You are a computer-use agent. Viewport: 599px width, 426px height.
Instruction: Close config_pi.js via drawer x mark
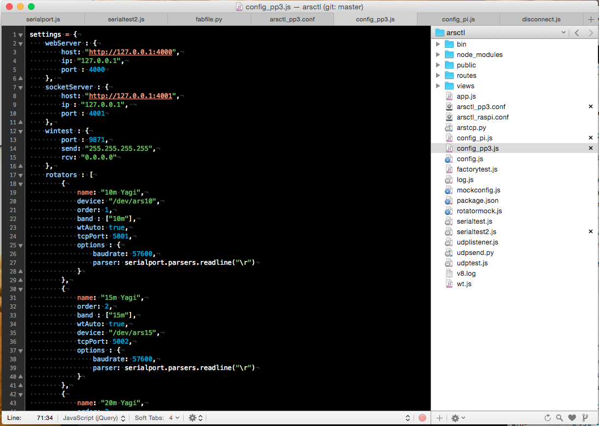pyautogui.click(x=591, y=138)
